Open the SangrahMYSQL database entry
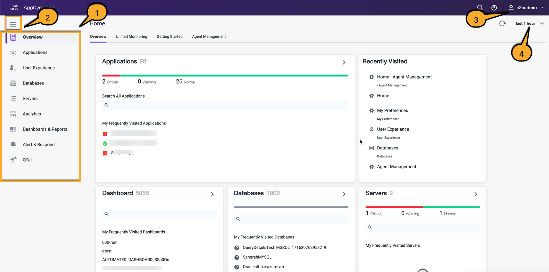Screen dimensions: 549x272 (x=257, y=257)
